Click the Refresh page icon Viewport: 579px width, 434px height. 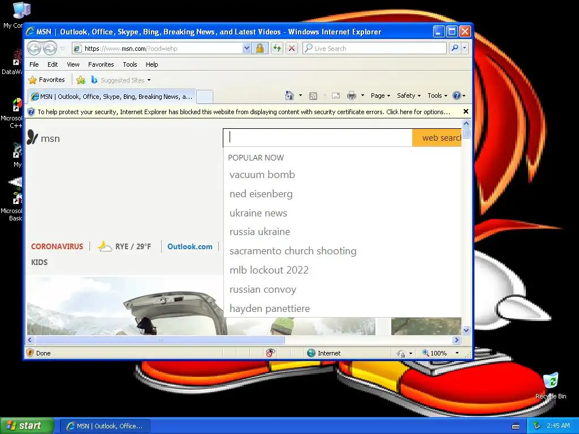(x=276, y=49)
